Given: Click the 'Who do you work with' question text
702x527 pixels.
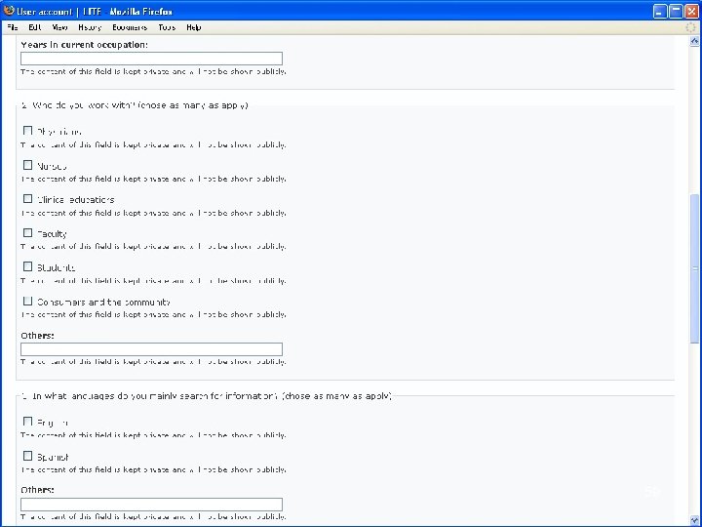Looking at the screenshot, I should pos(135,105).
